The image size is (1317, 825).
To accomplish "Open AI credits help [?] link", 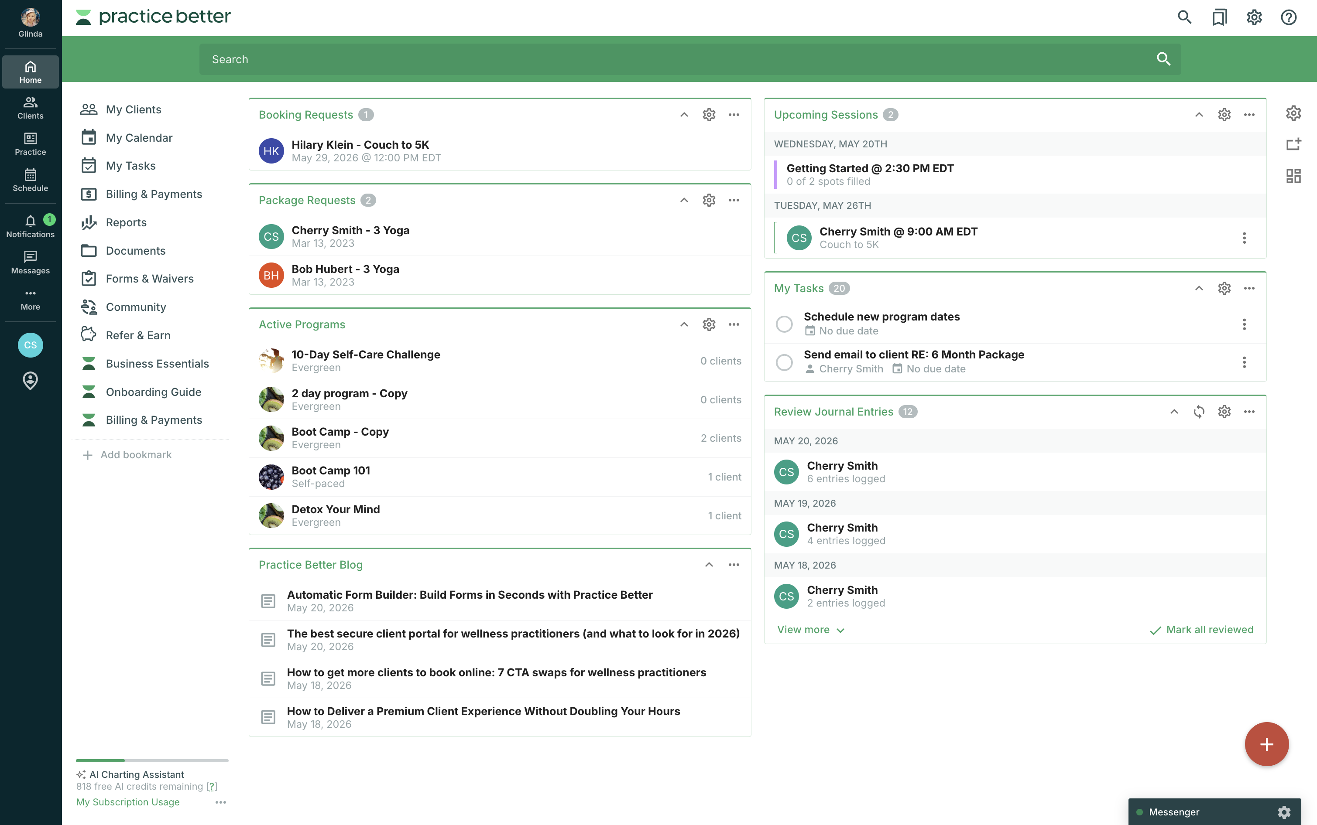I will click(x=212, y=786).
